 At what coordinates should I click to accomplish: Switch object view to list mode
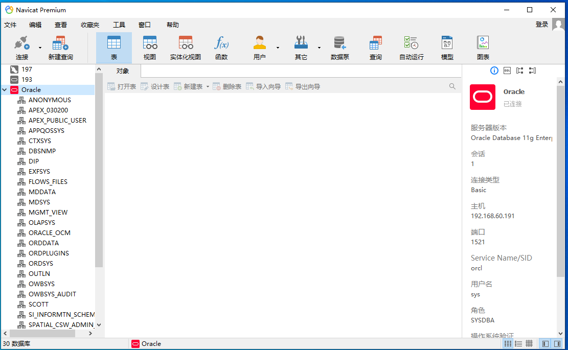518,343
